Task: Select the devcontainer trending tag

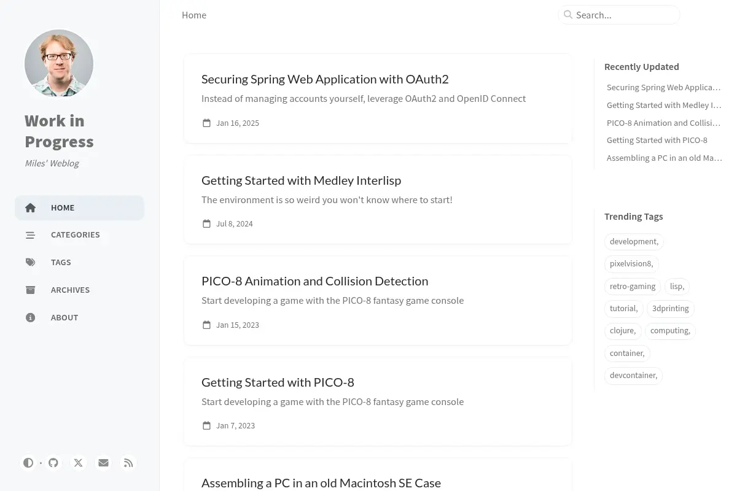Action: 633,375
